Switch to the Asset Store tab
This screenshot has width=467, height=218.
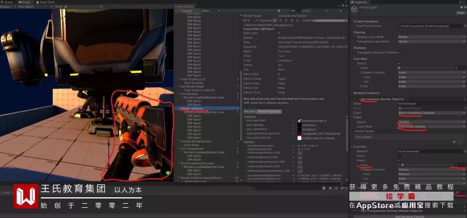pos(45,2)
